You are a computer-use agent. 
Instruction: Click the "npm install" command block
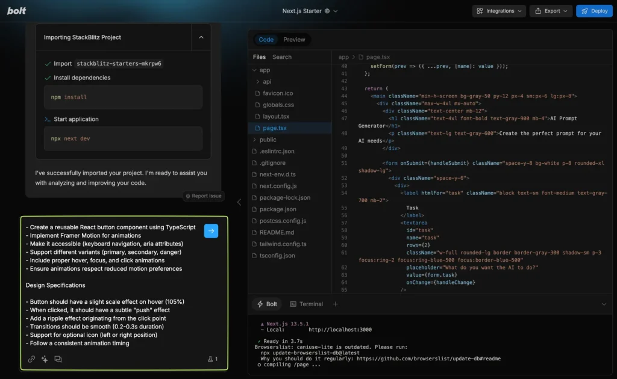(123, 97)
